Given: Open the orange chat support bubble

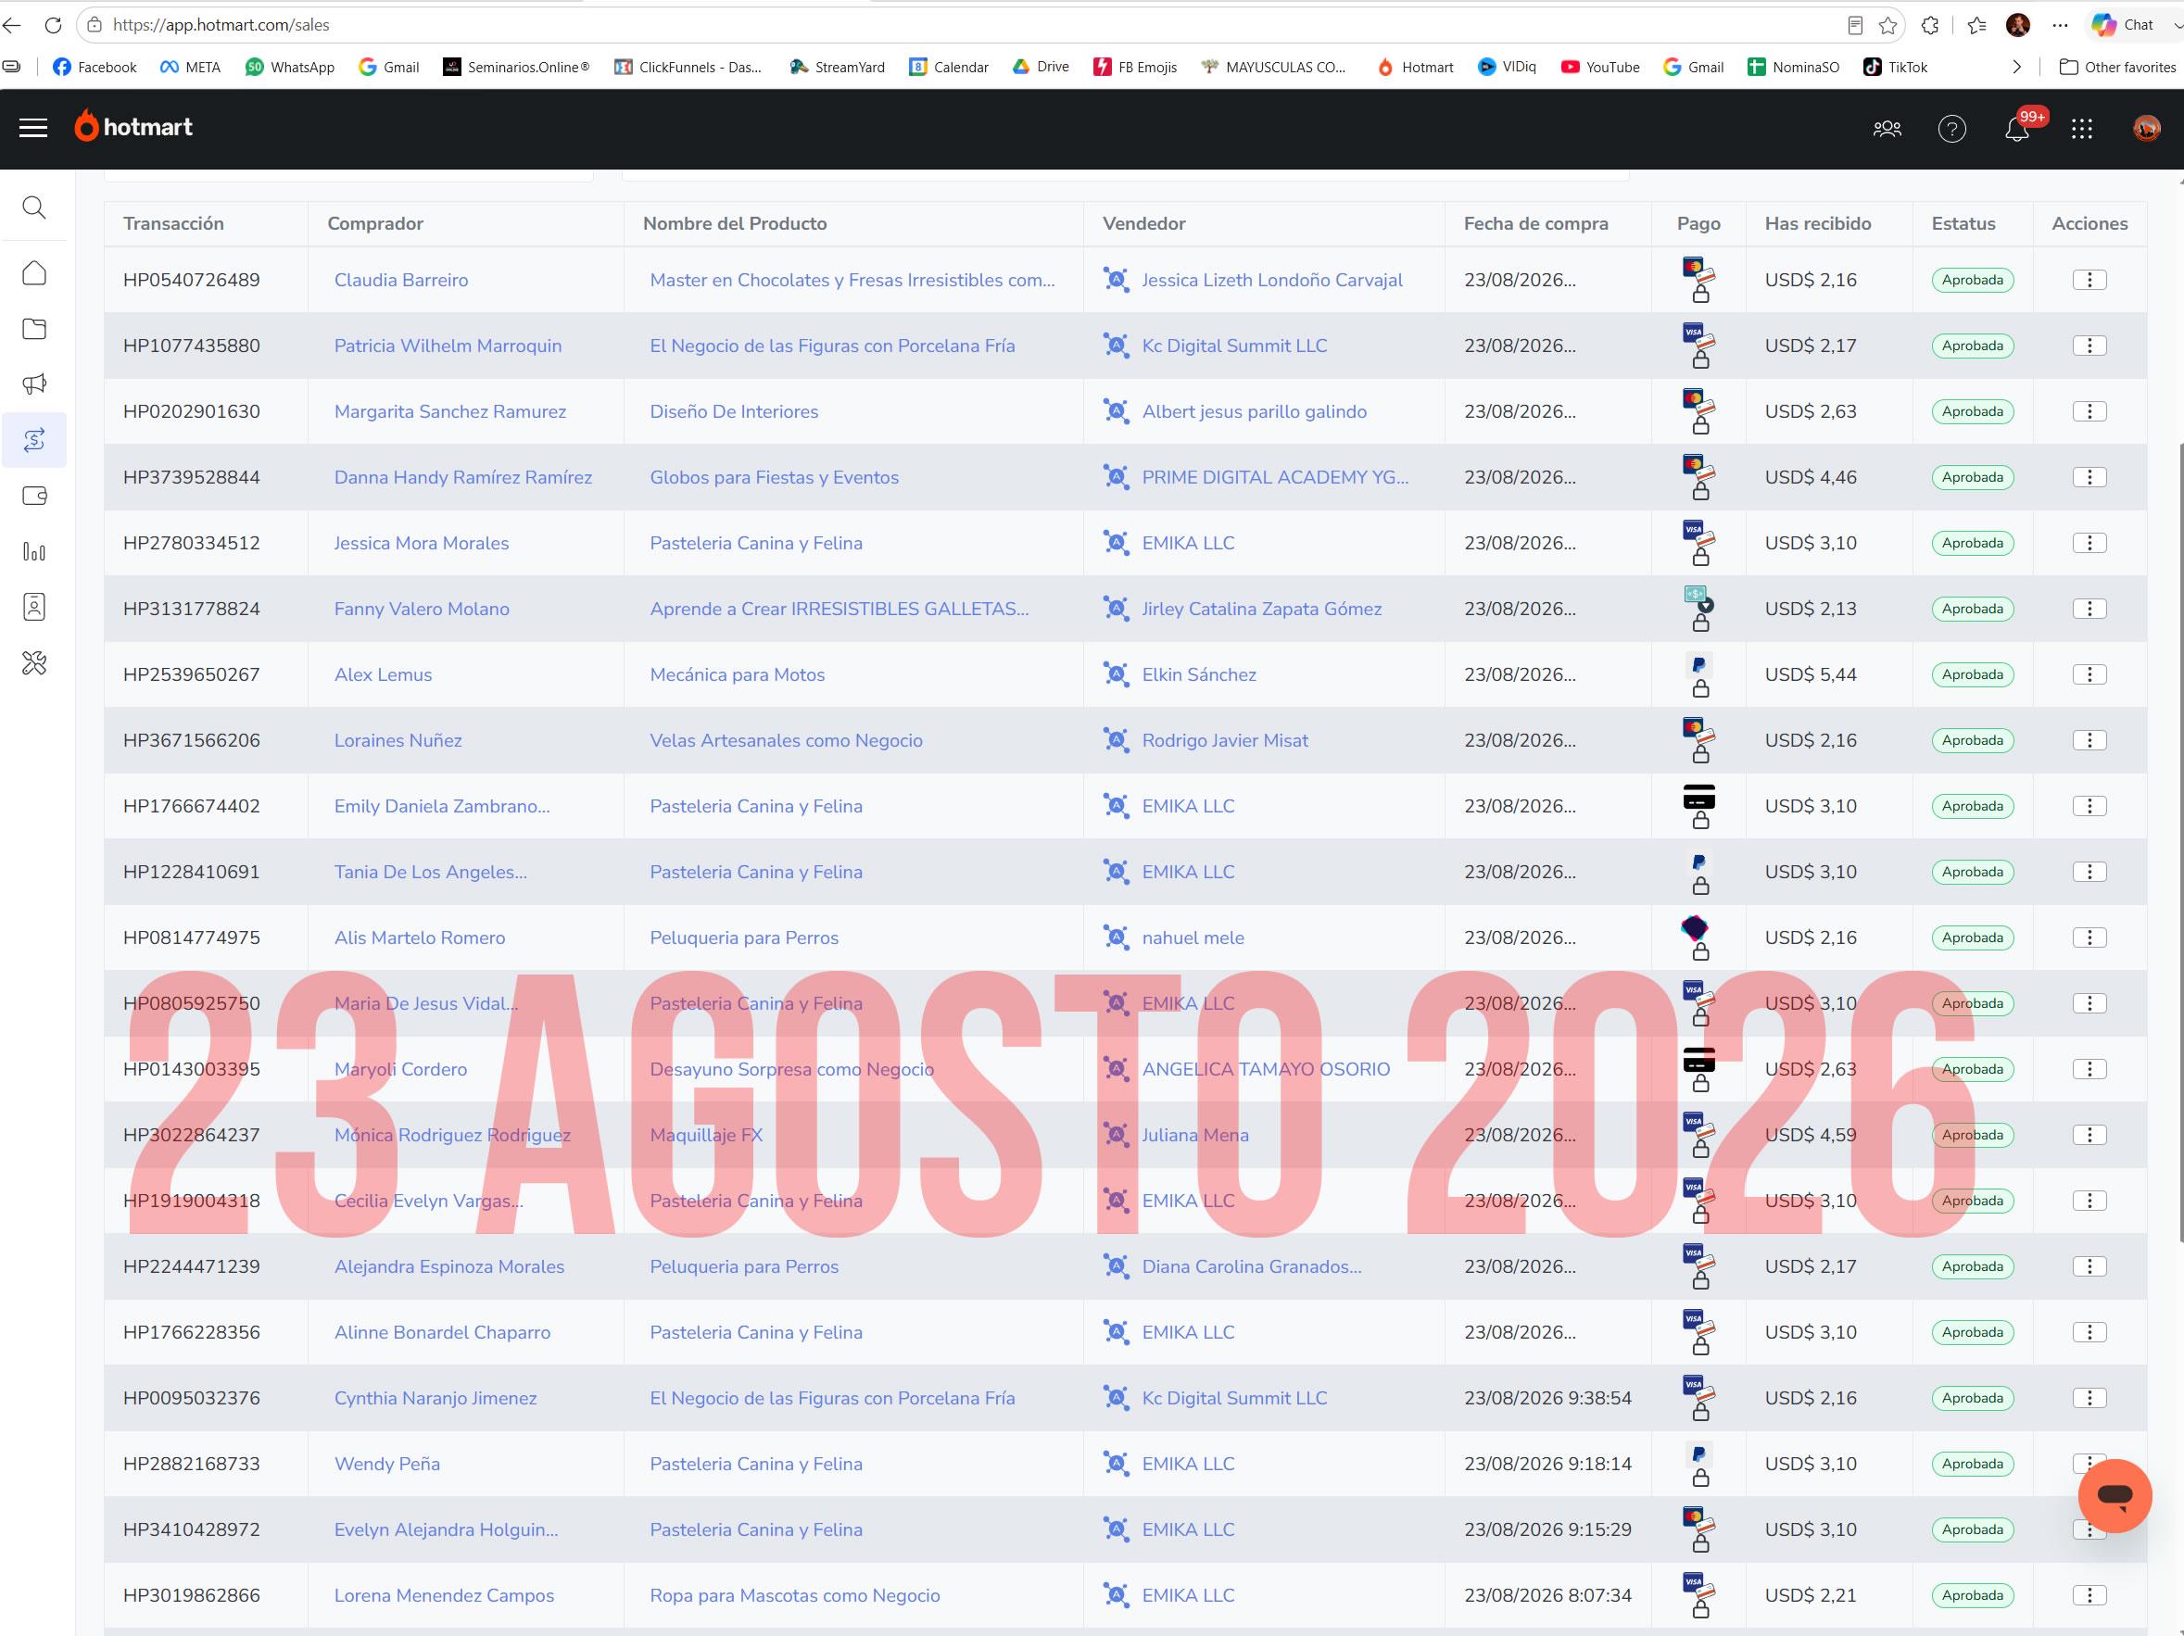Looking at the screenshot, I should (x=2114, y=1495).
